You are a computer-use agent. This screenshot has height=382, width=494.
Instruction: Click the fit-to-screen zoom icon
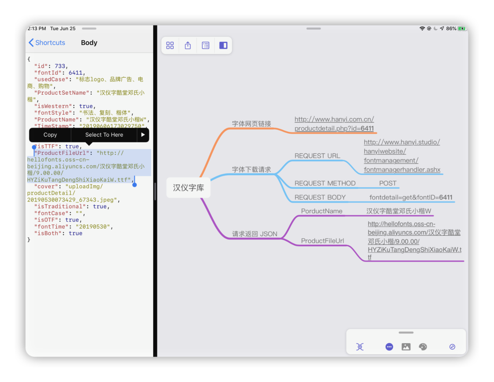[452, 347]
